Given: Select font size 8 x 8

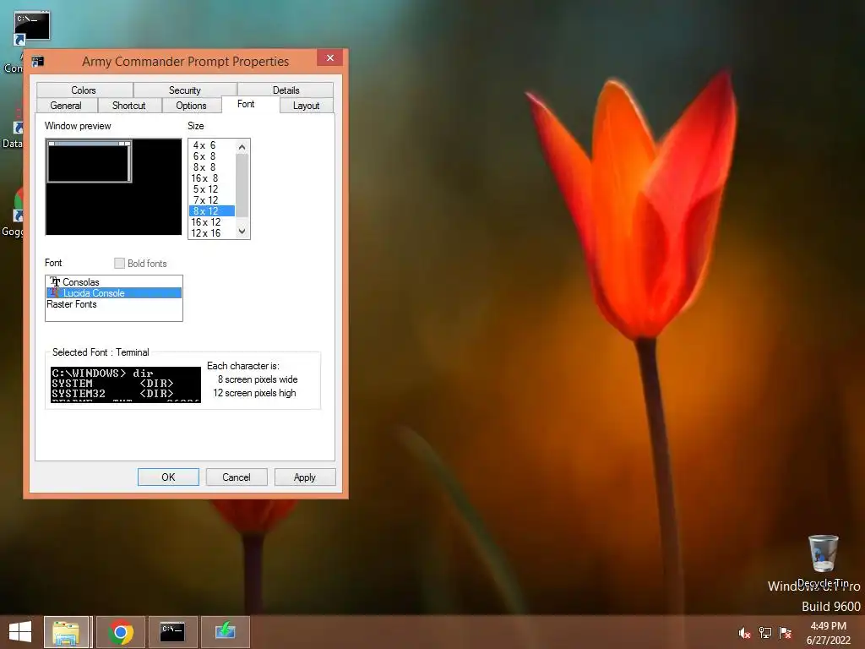Looking at the screenshot, I should point(211,167).
